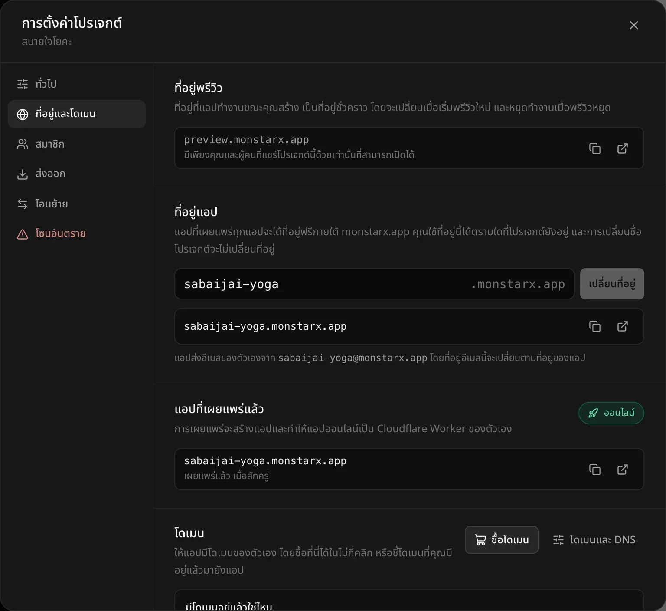Click the shopping cart icon
The image size is (666, 611).
(480, 540)
